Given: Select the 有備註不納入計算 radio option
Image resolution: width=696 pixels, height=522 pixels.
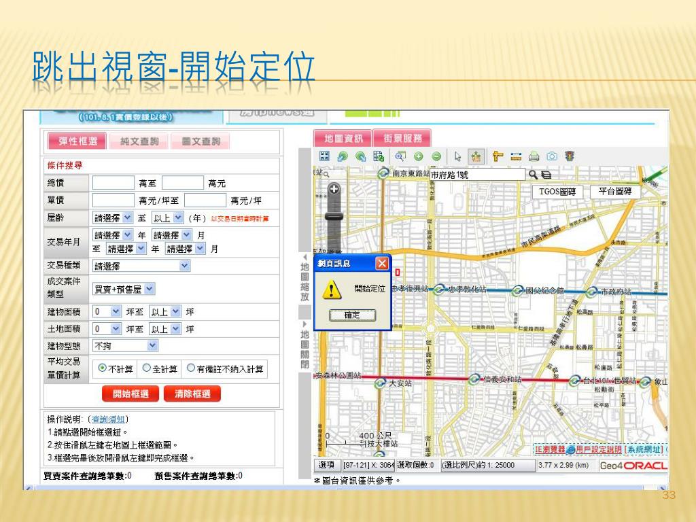Looking at the screenshot, I should click(191, 368).
